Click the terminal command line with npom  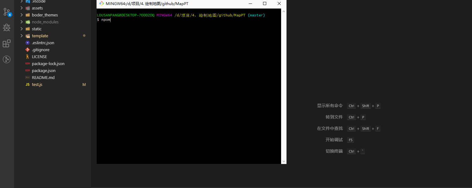click(104, 20)
